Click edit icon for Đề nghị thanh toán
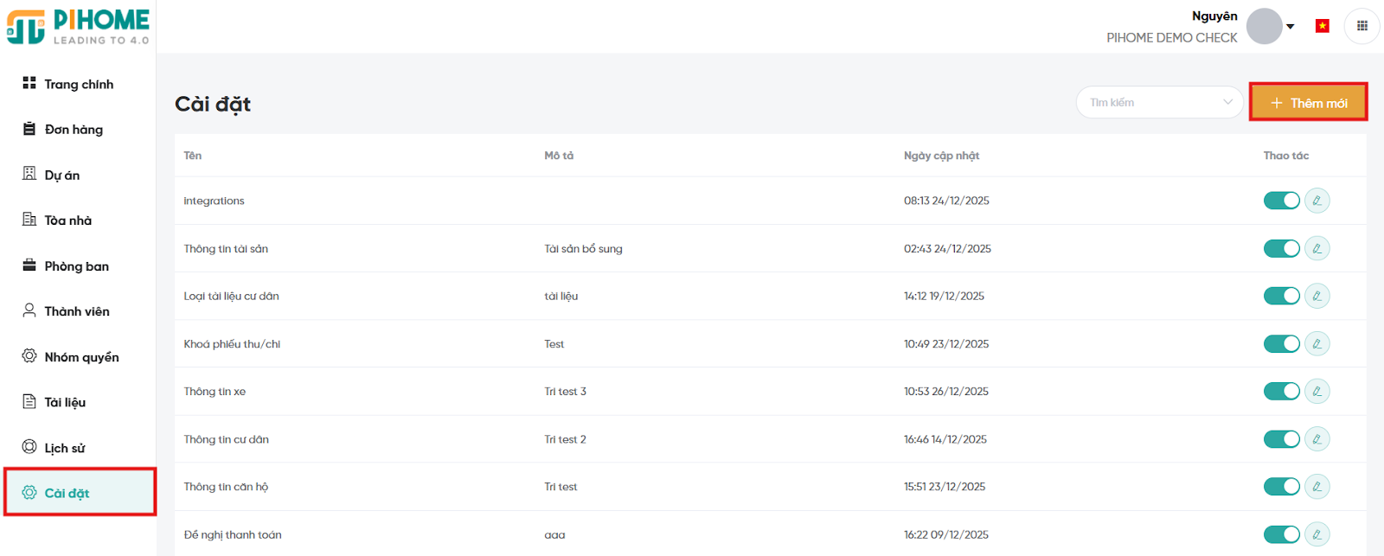The width and height of the screenshot is (1384, 556). click(1317, 534)
